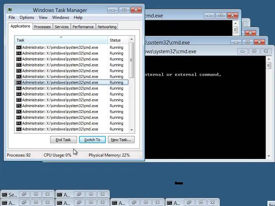Image resolution: width=275 pixels, height=206 pixels.
Task: Minimize the front cmd window showing 'external command'
Action: click(x=242, y=51)
